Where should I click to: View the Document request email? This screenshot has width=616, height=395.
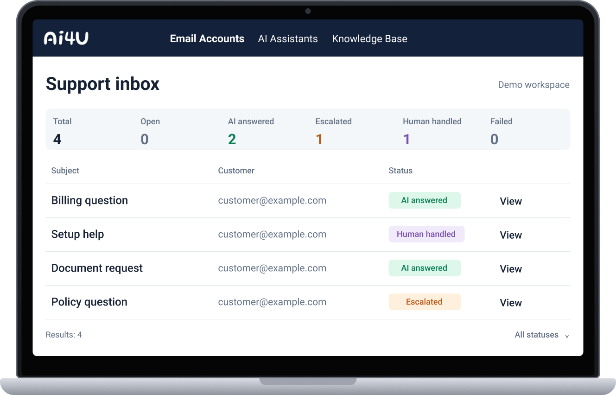511,269
